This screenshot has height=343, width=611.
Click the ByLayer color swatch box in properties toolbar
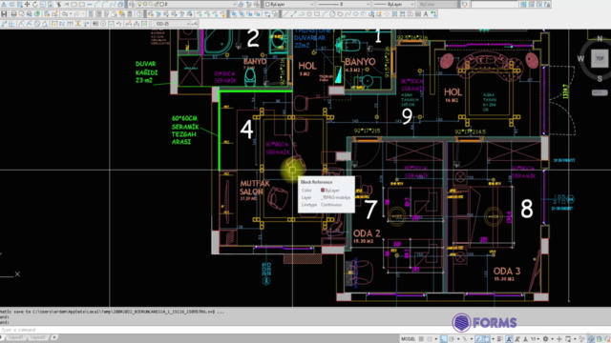pyautogui.click(x=267, y=4)
